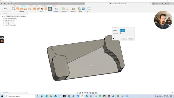The width and height of the screenshot is (174, 98).
Task: Click the Undo arrow
Action: (11, 4)
